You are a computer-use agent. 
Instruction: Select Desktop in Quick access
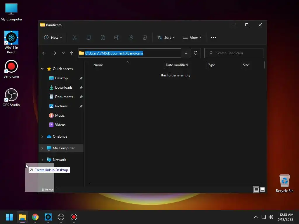pos(61,78)
